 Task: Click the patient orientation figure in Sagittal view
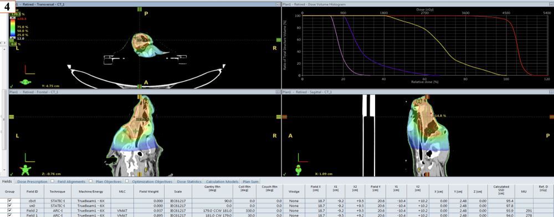pos(299,170)
